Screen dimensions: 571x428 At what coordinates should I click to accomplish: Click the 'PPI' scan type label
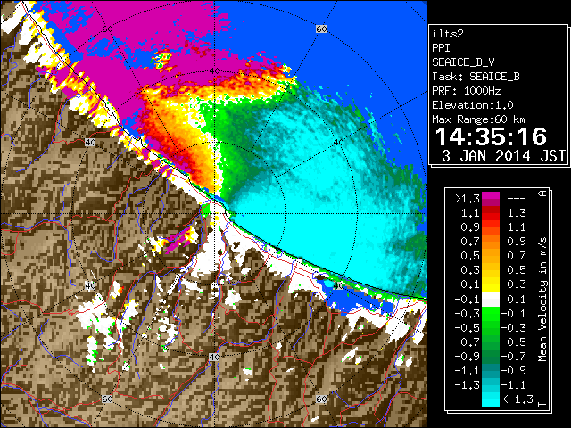click(441, 48)
